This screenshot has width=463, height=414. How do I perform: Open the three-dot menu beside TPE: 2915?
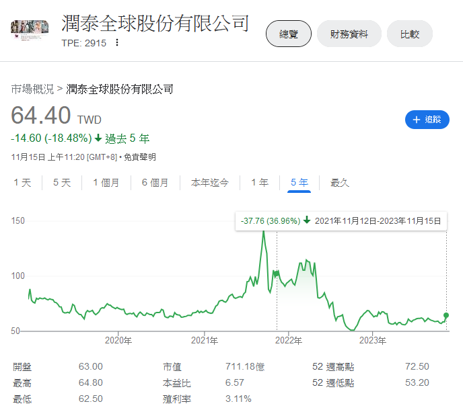[117, 42]
